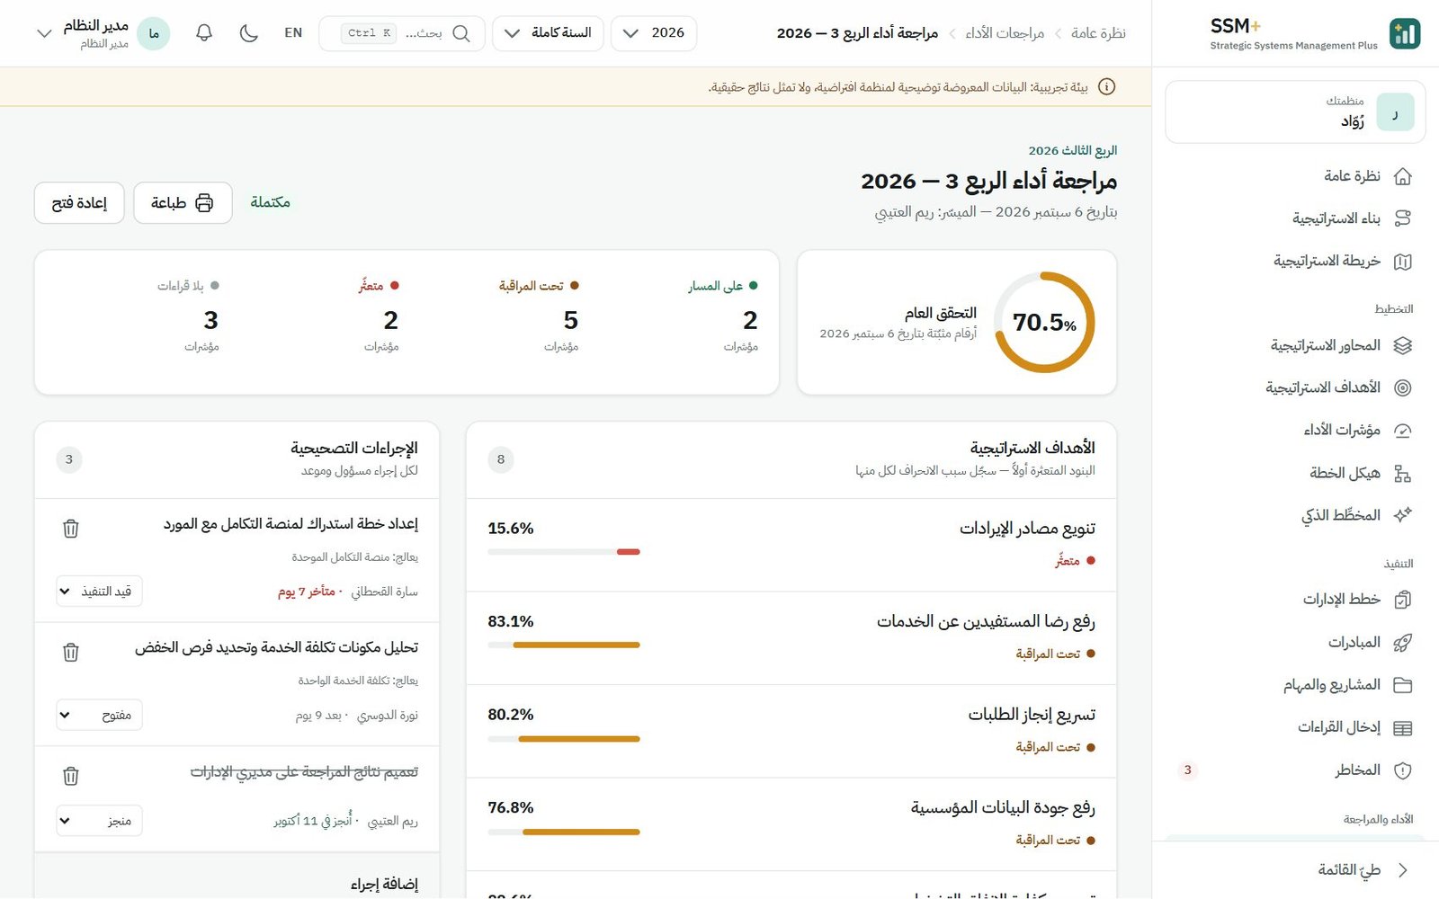The image size is (1439, 899).
Task: Click the SSM+ logo icon
Action: (x=1405, y=33)
